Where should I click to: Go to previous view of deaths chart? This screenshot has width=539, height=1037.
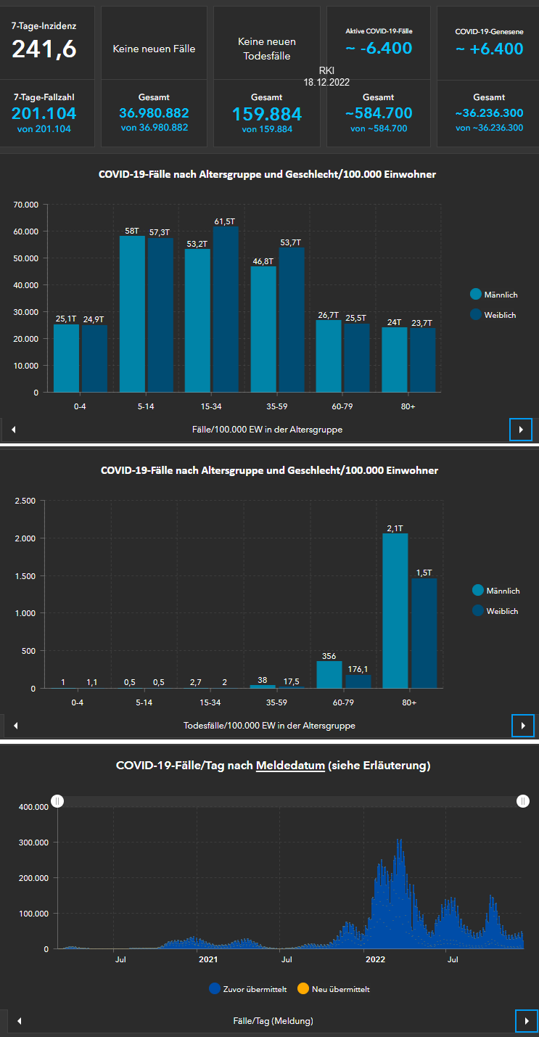(15, 725)
